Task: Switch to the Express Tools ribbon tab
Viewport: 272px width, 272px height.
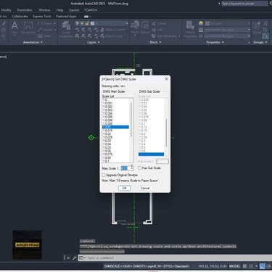Action: point(42,16)
